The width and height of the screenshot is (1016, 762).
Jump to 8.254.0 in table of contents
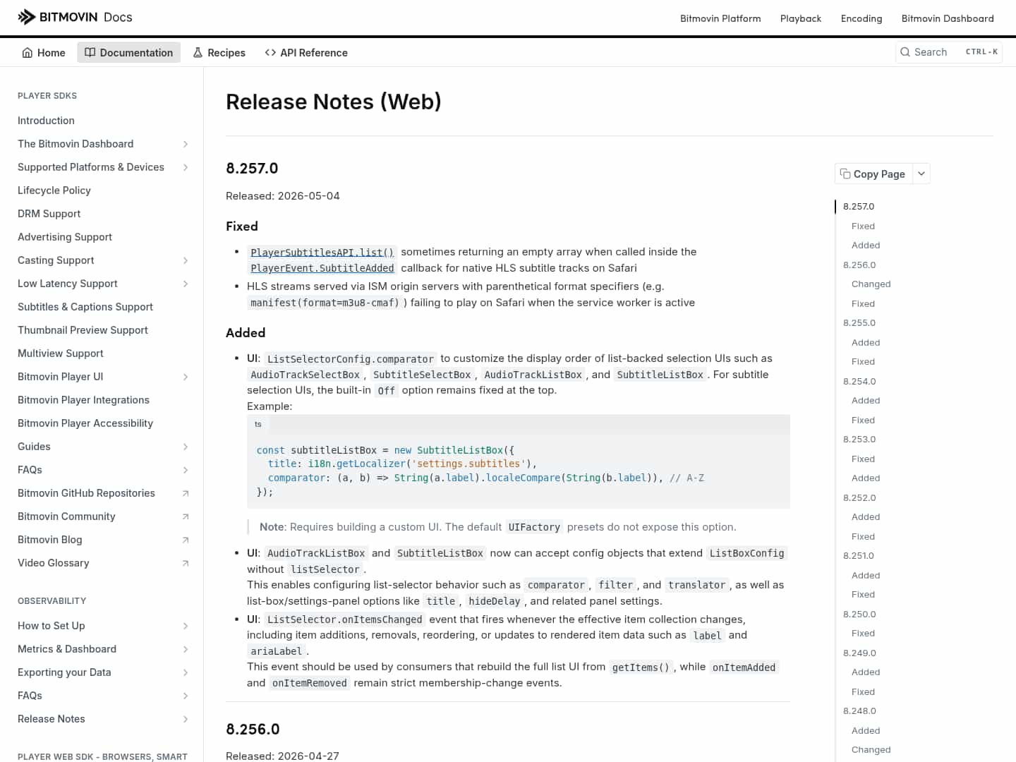coord(859,382)
